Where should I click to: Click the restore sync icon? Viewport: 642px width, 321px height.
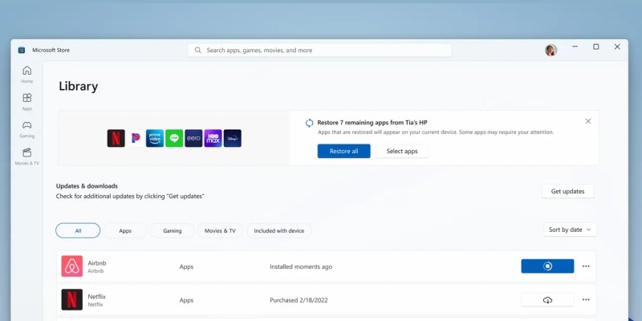point(310,123)
